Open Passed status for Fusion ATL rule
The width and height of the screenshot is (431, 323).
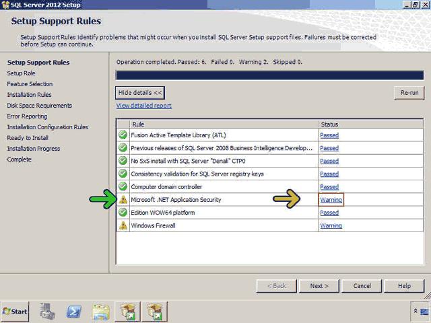[x=329, y=135]
